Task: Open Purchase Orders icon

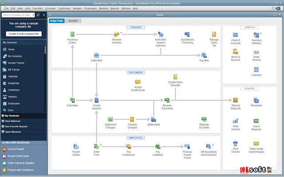Action: [72, 34]
